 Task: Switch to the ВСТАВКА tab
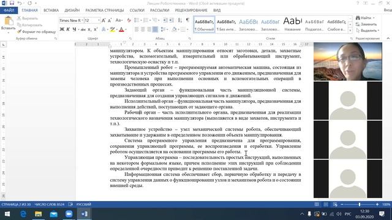point(51,10)
